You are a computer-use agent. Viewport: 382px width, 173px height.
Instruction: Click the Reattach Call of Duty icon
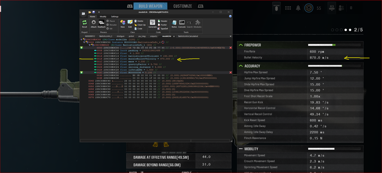pos(101,23)
